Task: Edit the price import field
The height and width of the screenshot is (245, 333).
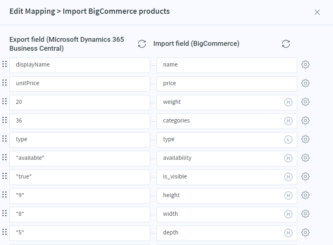Action: (x=227, y=84)
